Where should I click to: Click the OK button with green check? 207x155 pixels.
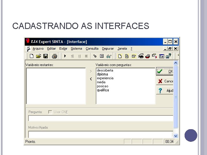click(165, 71)
